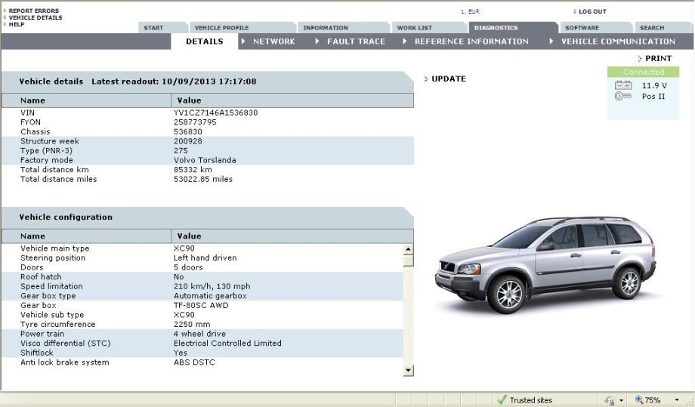Click the Gear box value TF-80SC AWD
Viewport: 695px width, 407px height.
click(201, 305)
